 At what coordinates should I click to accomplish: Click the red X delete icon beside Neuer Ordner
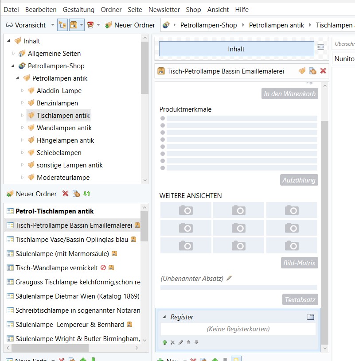pos(65,194)
